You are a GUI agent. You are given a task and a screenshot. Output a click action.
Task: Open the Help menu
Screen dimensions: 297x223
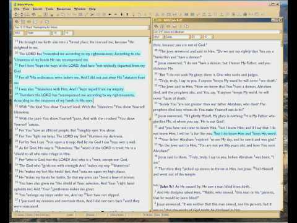click(x=92, y=9)
